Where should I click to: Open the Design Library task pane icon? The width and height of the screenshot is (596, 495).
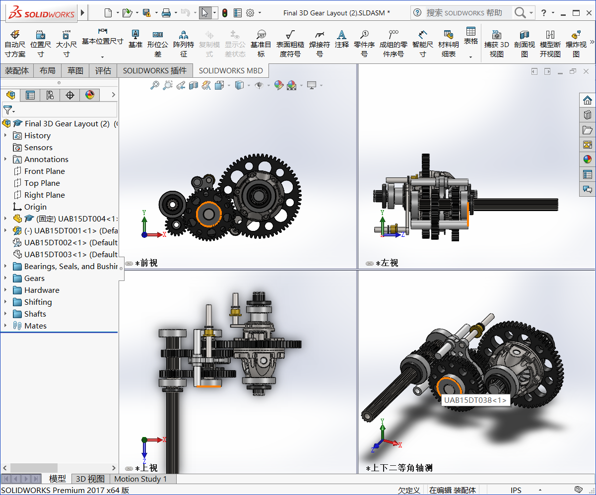pyautogui.click(x=588, y=115)
